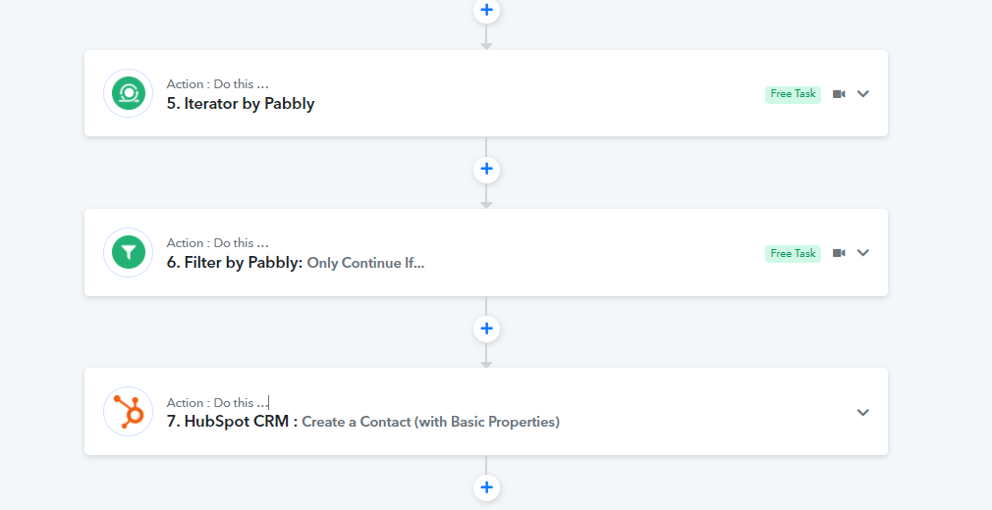This screenshot has width=992, height=510.
Task: Expand the HubSpot CRM step chevron
Action: click(863, 412)
